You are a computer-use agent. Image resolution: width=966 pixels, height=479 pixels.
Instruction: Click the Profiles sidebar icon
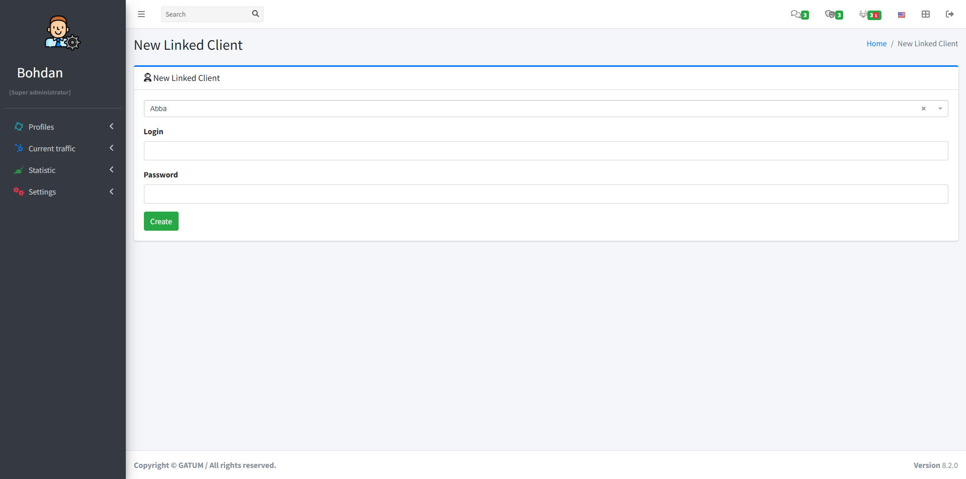point(19,127)
